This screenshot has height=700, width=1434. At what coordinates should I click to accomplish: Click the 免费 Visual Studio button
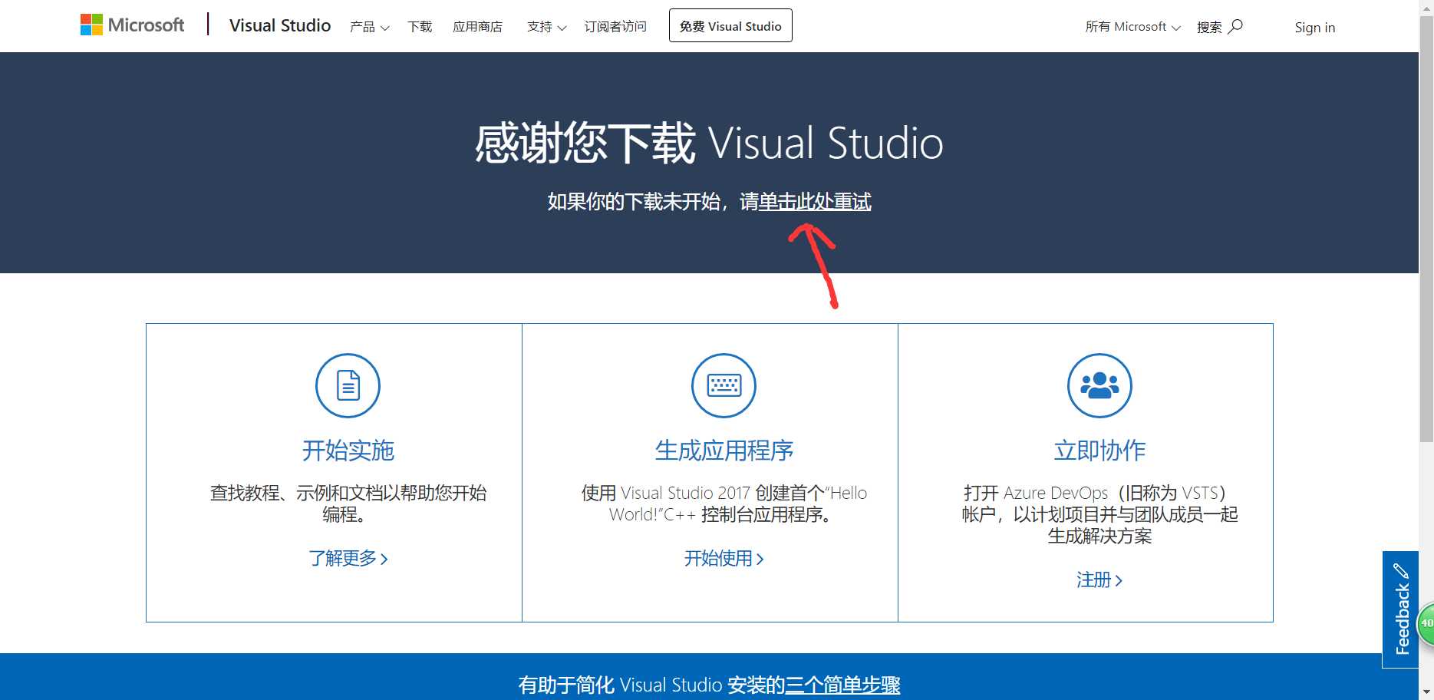[730, 25]
